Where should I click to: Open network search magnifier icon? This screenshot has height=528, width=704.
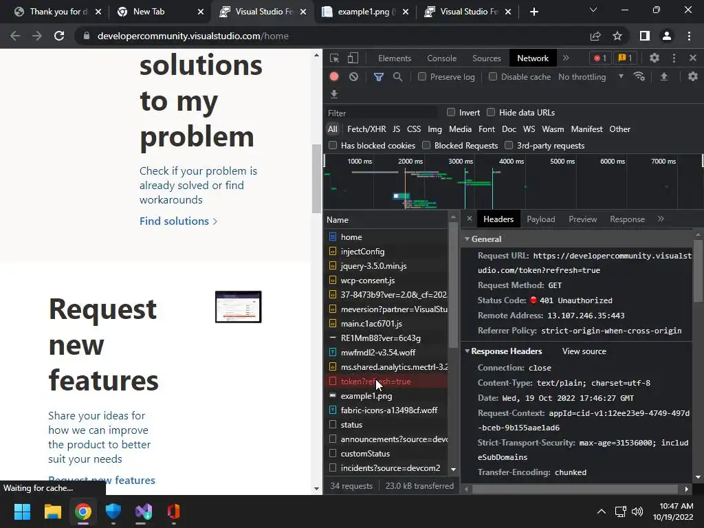point(397,77)
